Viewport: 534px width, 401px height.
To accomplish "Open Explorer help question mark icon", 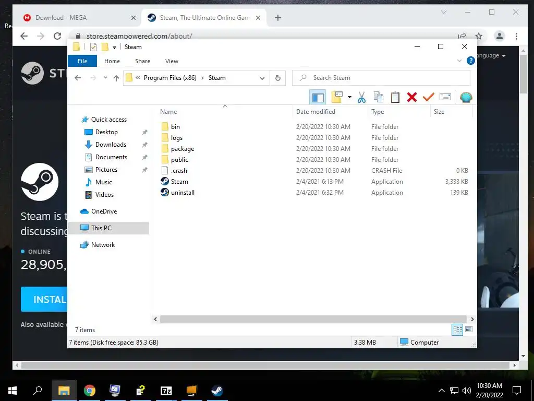I will pos(471,61).
